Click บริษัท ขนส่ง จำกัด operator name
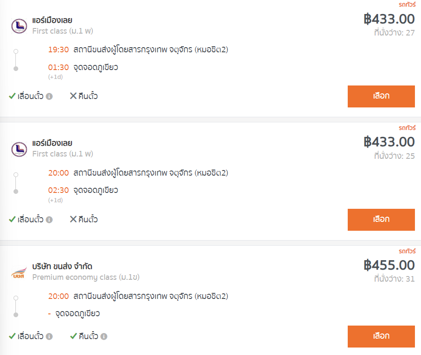421x355 pixels. pos(62,267)
